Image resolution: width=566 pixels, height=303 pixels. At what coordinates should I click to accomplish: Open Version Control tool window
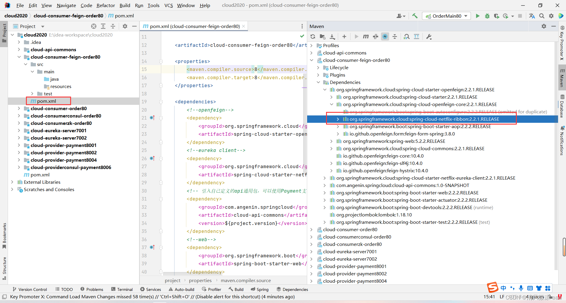click(x=30, y=289)
